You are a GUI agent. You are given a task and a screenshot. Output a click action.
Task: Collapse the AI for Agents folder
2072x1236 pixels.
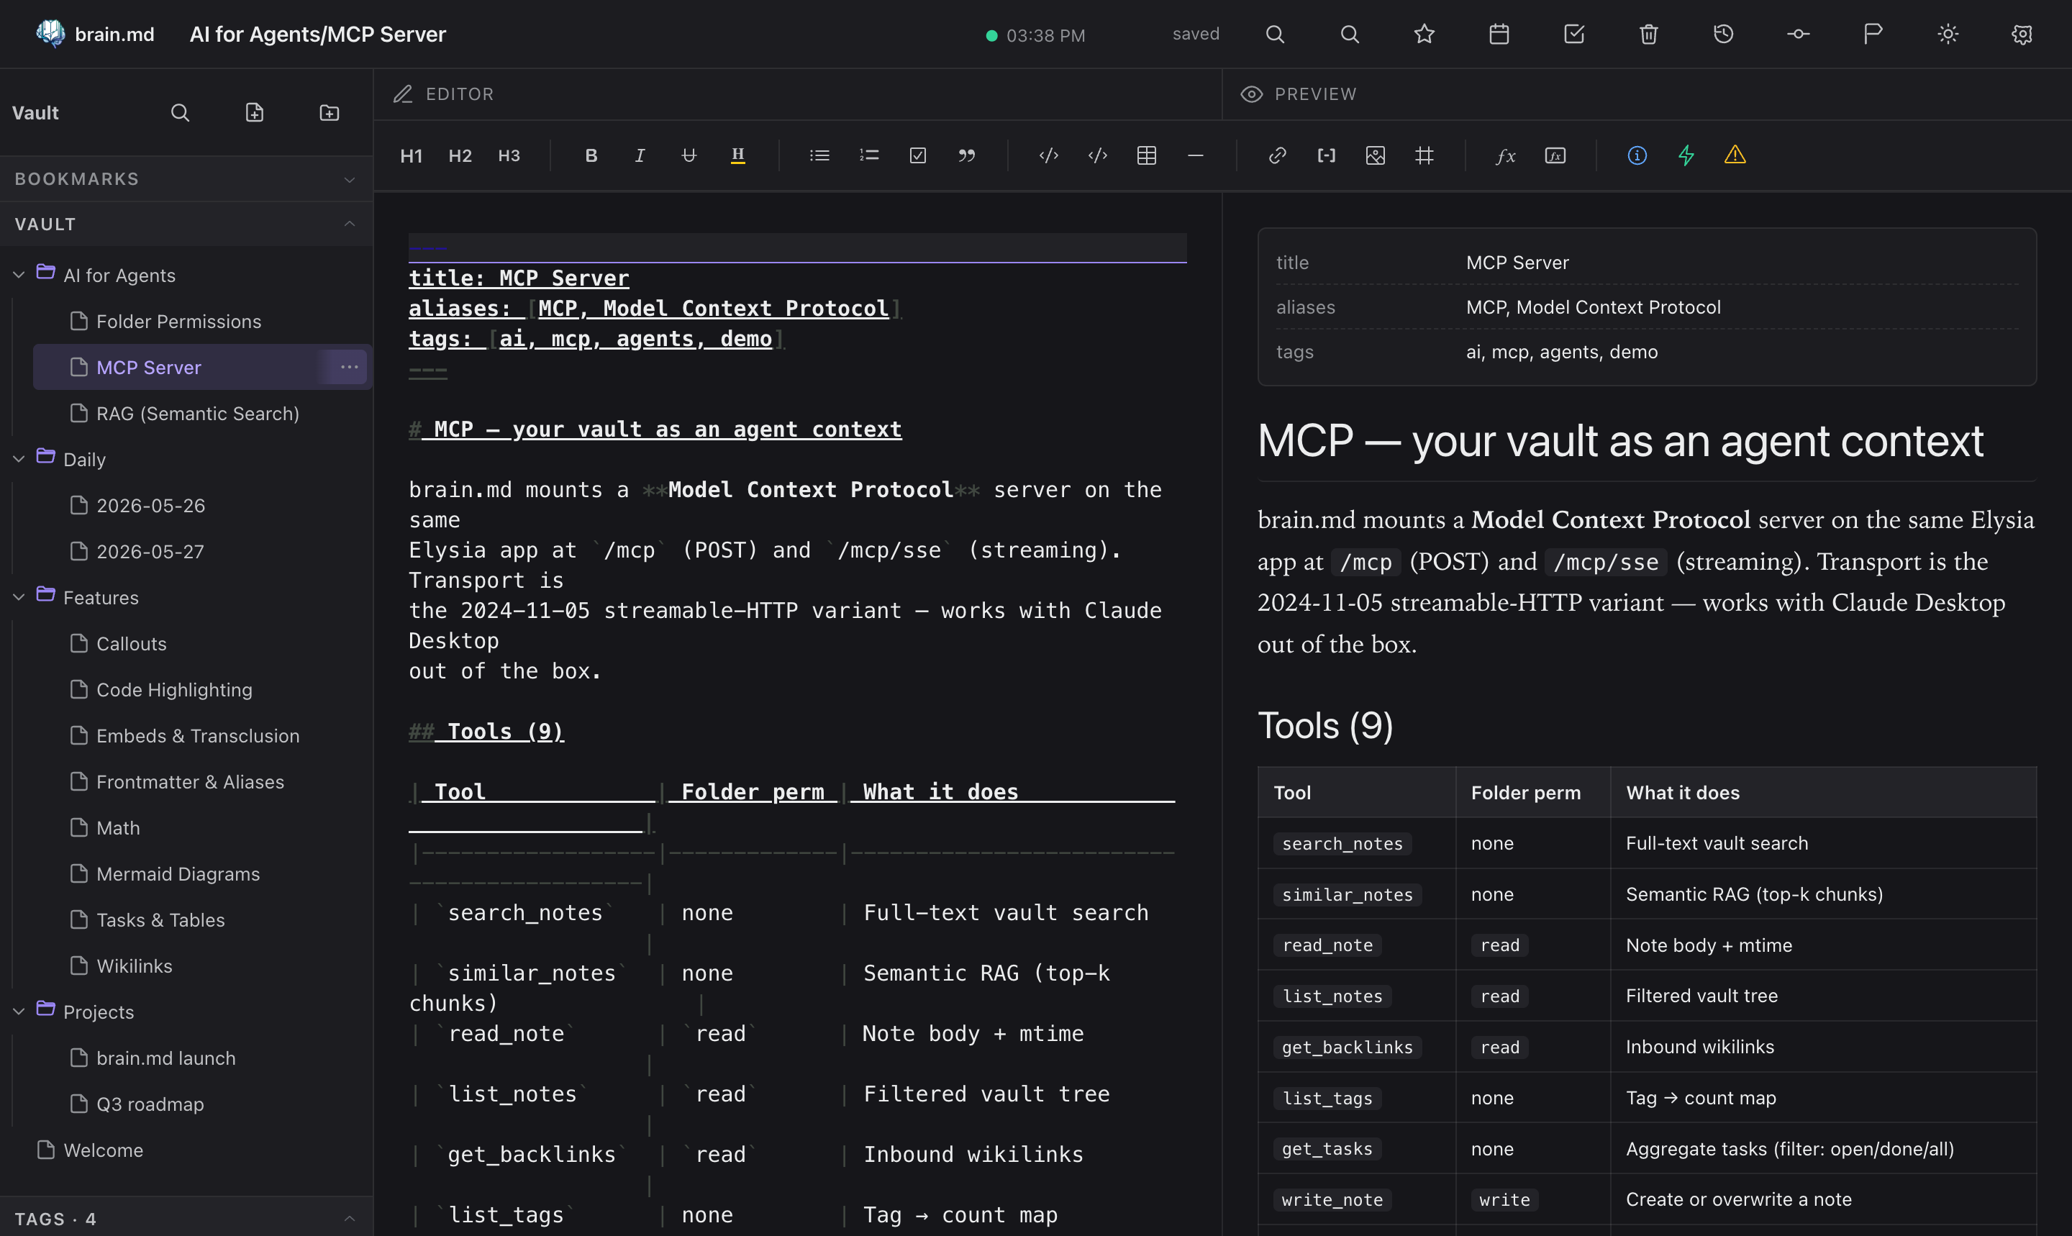pos(19,275)
